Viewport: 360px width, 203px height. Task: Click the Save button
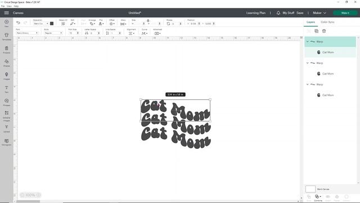tap(300, 13)
